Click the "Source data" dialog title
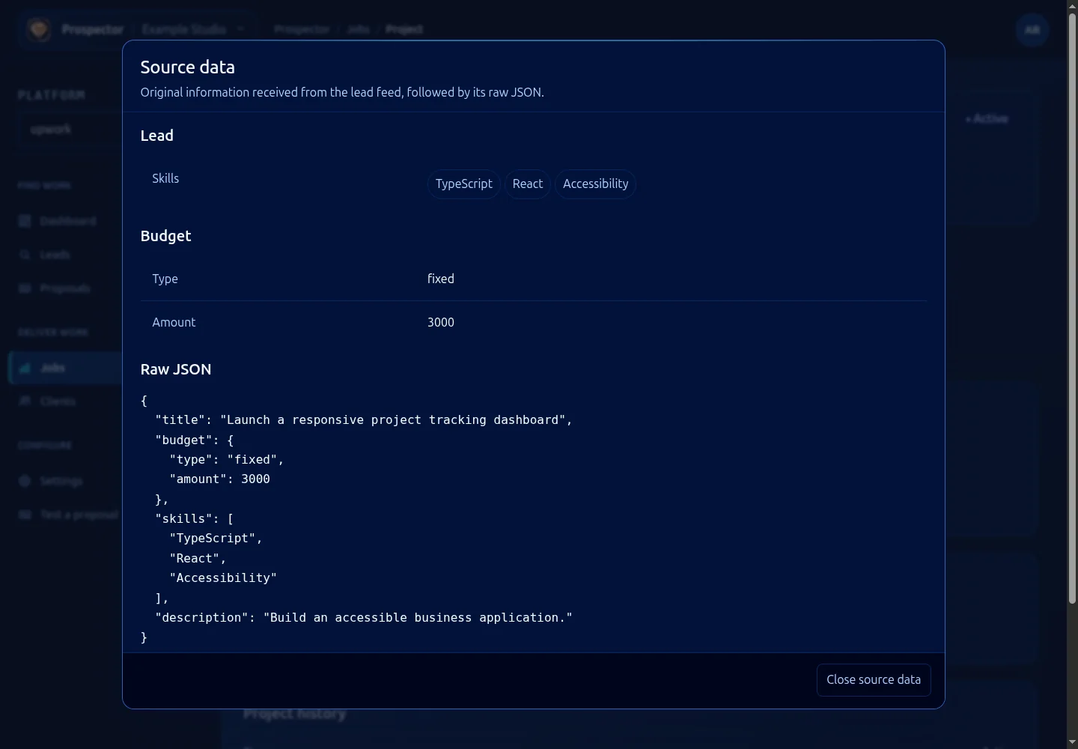 coord(188,67)
